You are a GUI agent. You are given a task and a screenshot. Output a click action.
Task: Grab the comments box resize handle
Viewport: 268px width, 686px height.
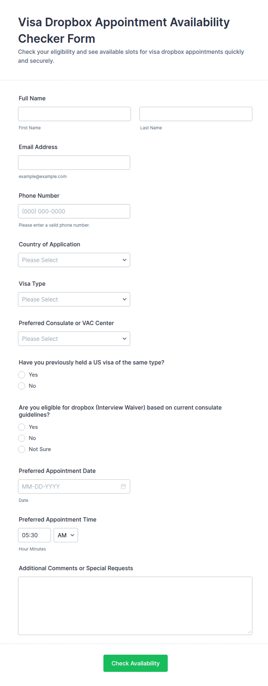(250, 632)
